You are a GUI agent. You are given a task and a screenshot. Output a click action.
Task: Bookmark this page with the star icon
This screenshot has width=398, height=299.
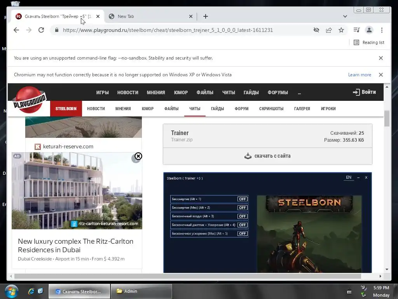341,30
